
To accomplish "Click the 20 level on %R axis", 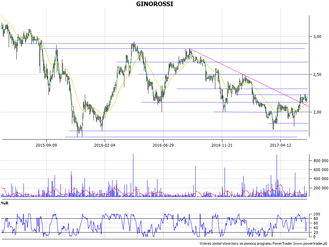I will coord(316,233).
